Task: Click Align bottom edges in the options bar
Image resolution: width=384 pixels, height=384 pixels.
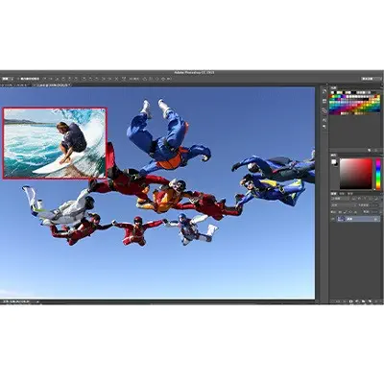Action: 57,79
